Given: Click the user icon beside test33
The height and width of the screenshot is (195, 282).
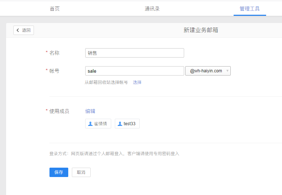Looking at the screenshot, I should (120, 124).
